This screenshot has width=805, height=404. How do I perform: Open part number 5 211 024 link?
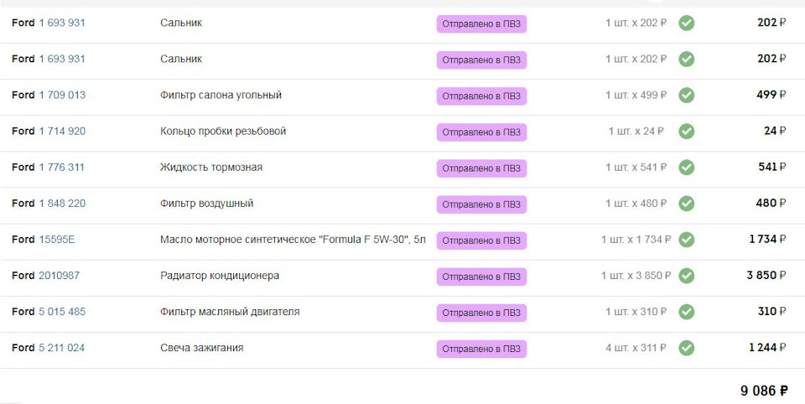[62, 348]
